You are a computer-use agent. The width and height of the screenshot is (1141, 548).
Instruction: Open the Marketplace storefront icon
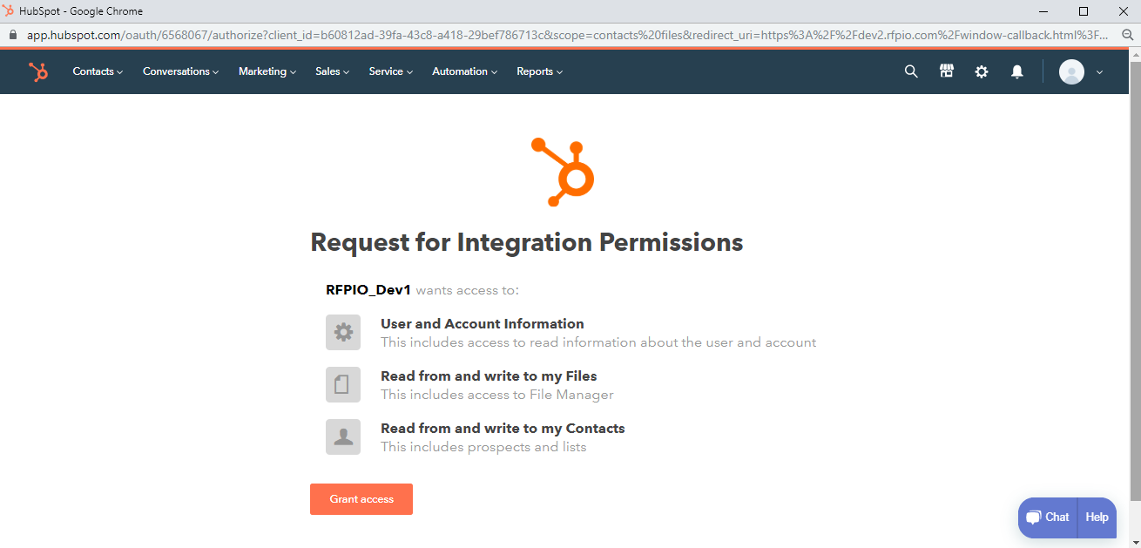tap(947, 71)
